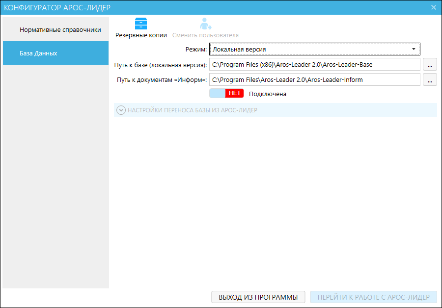Image resolution: width=442 pixels, height=308 pixels.
Task: Click the Путь к базе (локальная версия) label
Action: coord(161,65)
